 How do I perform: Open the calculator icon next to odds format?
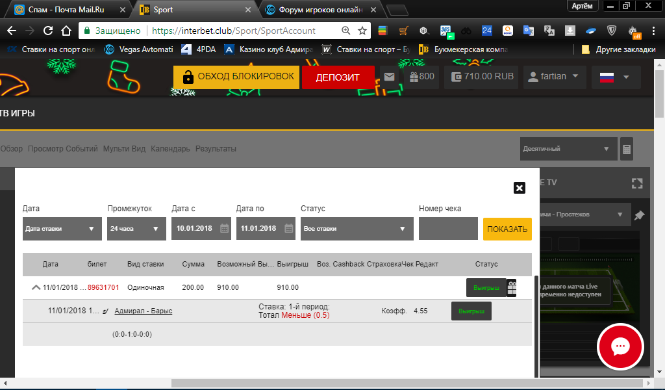[626, 149]
